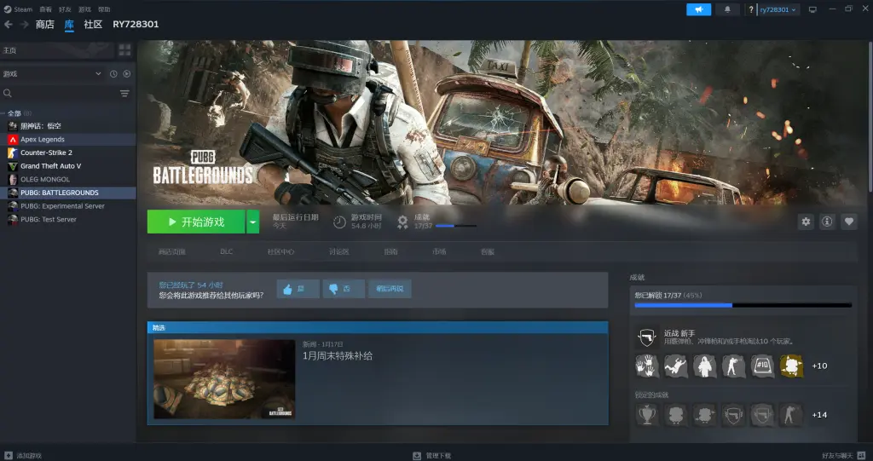The height and width of the screenshot is (461, 873).
Task: Expand the 游戏 category dropdown
Action: pos(98,73)
